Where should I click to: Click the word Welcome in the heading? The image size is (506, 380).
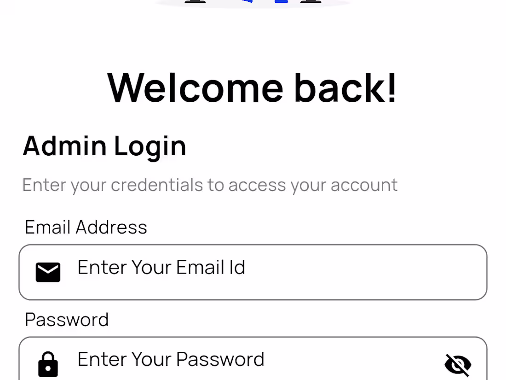[x=195, y=88]
